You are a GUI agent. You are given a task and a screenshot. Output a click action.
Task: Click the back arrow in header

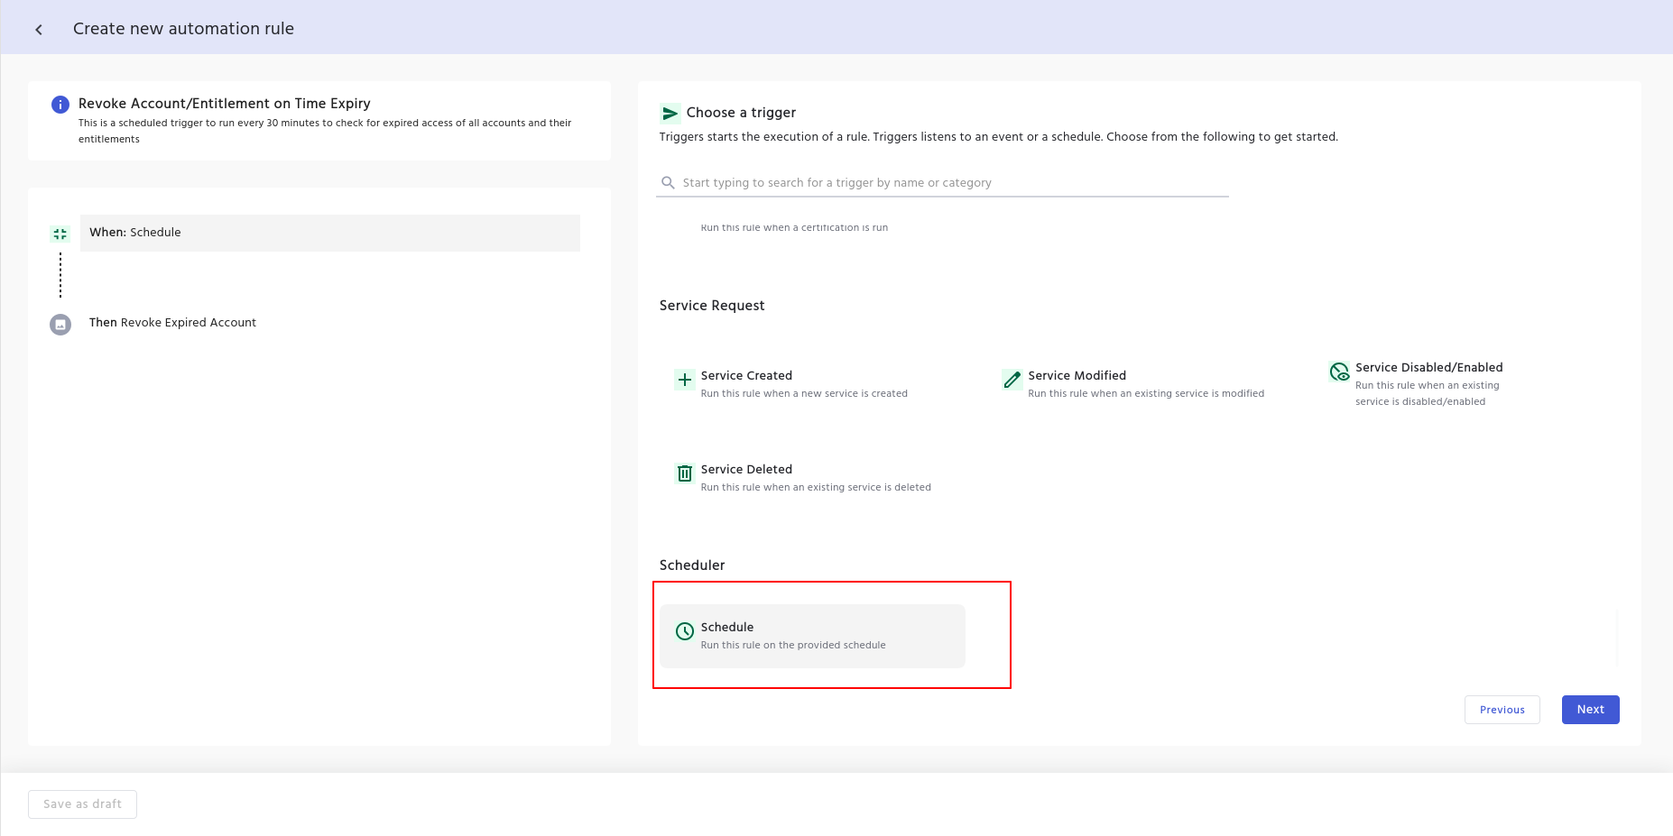[x=39, y=30]
